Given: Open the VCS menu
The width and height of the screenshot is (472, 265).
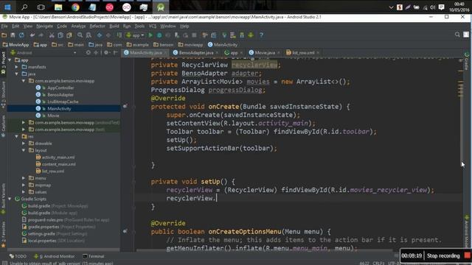Looking at the screenshot, I should coord(153,26).
